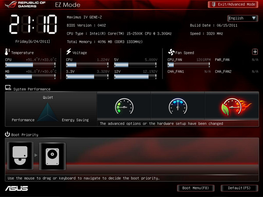Click the 3.3V voltage bar
263x197 pixels.
click(87, 77)
